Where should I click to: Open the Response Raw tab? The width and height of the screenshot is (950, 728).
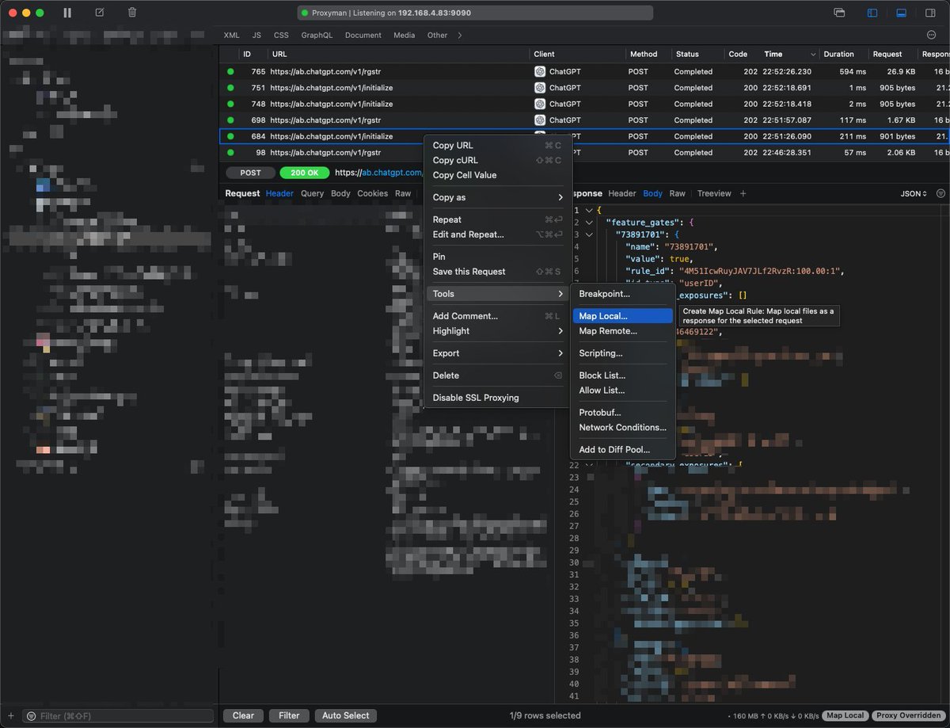pyautogui.click(x=677, y=193)
